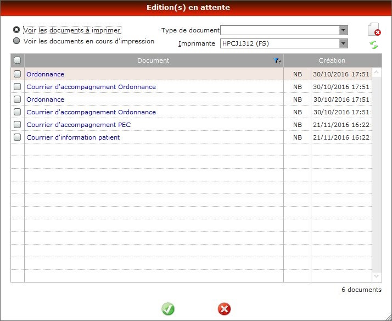
Task: Check the second Ordonnance row checkbox
Action: point(17,99)
